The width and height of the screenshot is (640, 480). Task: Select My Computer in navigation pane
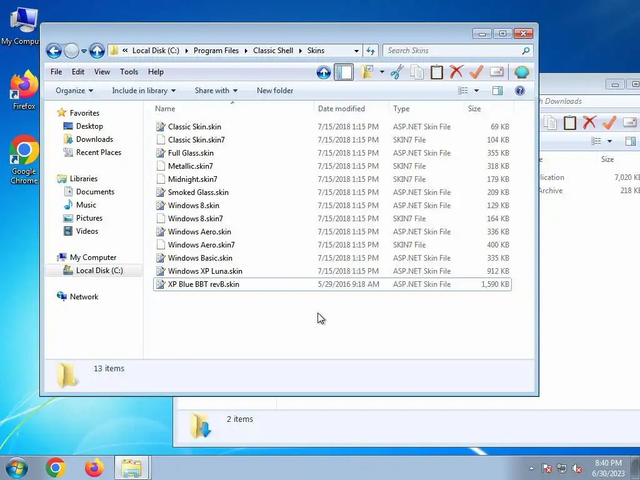(x=93, y=257)
